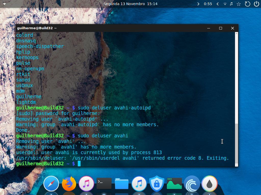The width and height of the screenshot is (261, 195).
Task: Minimize the guilherme@Build32 terminal window
Action: coord(208,28)
